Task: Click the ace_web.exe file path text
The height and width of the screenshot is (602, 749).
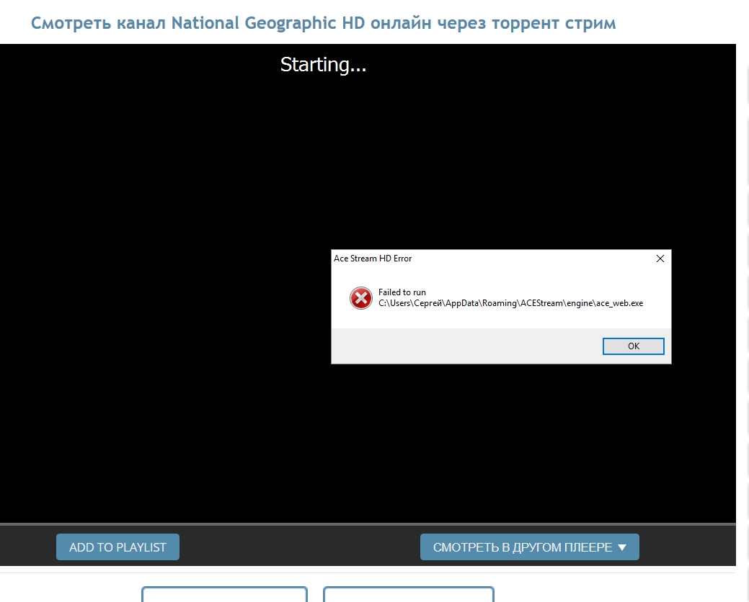Action: [510, 303]
